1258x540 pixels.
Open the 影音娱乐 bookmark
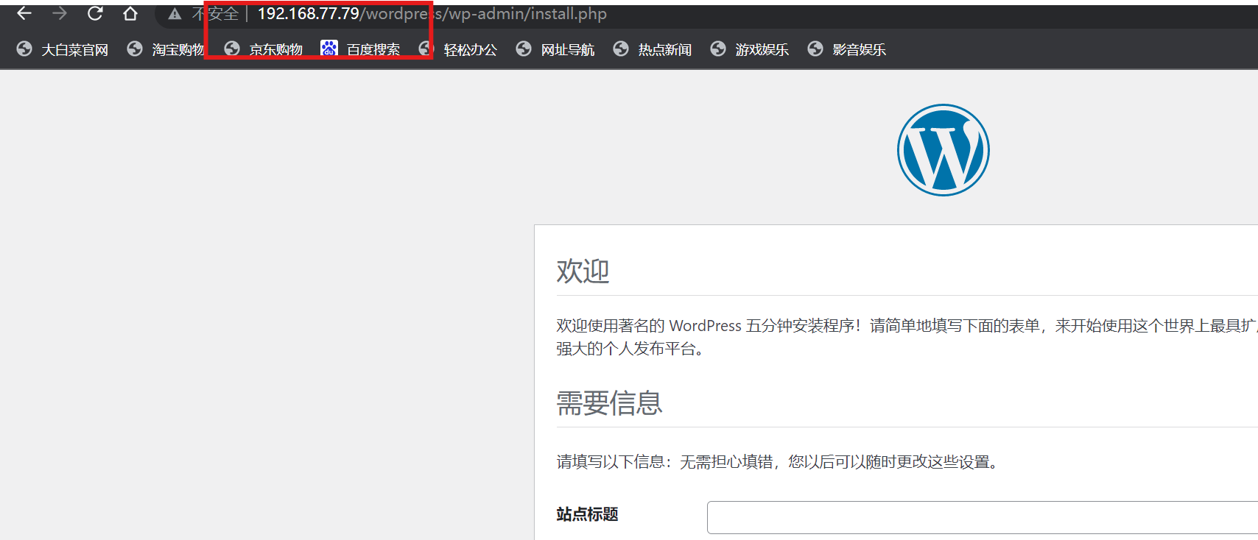860,49
